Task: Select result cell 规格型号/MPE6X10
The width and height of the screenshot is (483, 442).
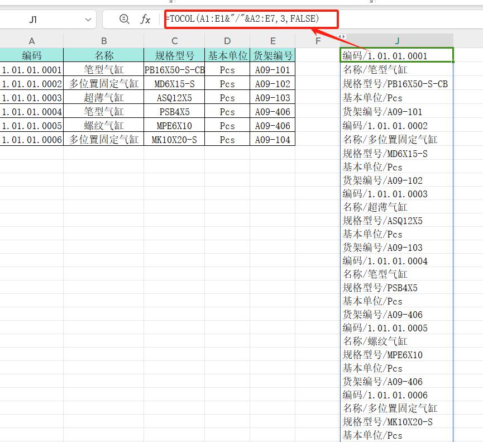Action: click(x=397, y=354)
